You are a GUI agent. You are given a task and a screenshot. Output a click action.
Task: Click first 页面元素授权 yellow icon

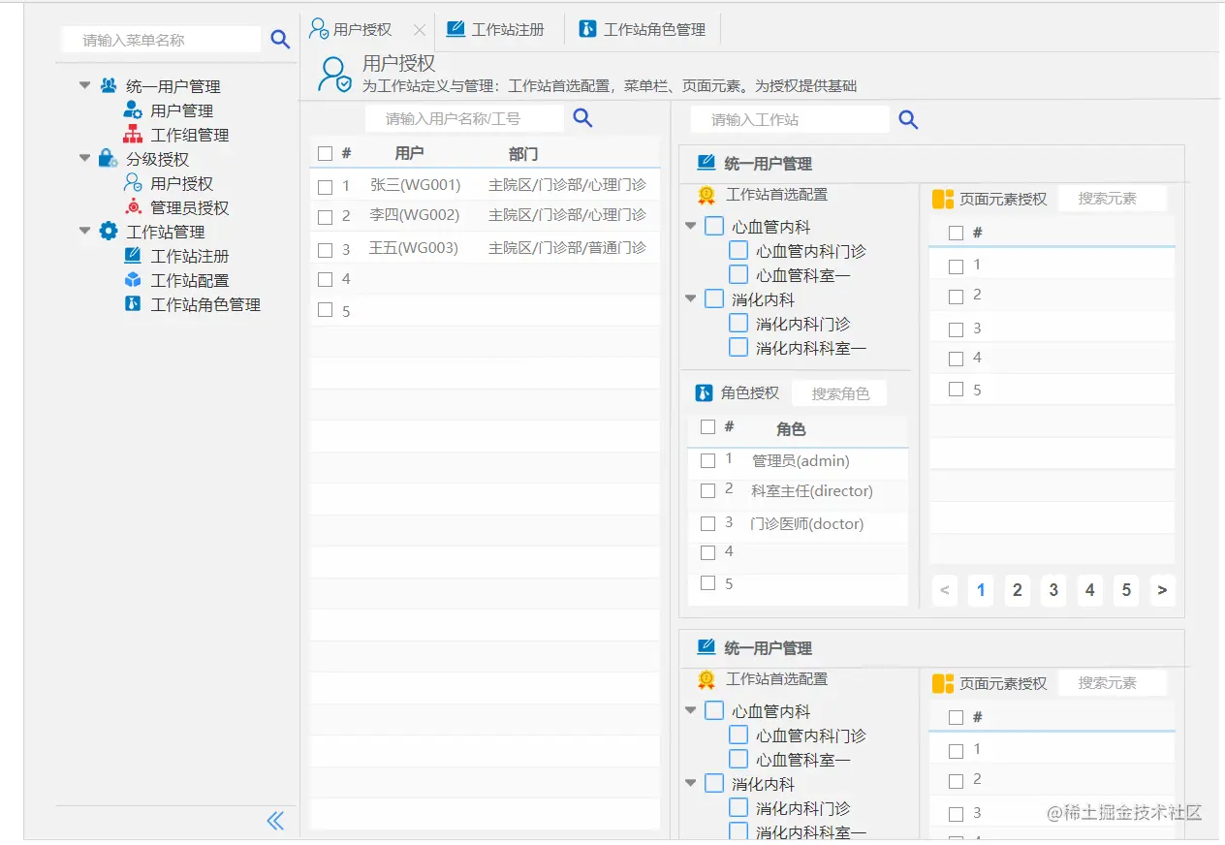[x=943, y=199]
